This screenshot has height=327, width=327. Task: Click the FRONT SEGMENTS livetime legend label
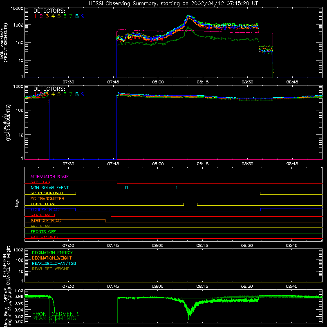pyautogui.click(x=56, y=314)
